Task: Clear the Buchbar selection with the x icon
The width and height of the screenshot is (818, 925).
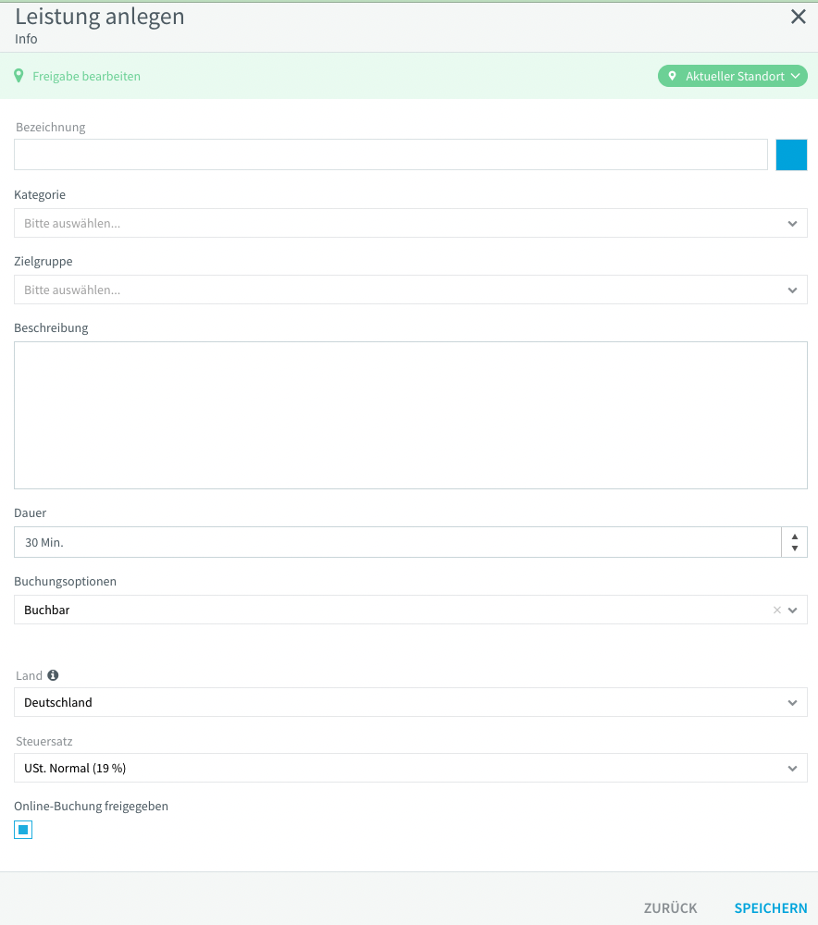Action: 777,610
